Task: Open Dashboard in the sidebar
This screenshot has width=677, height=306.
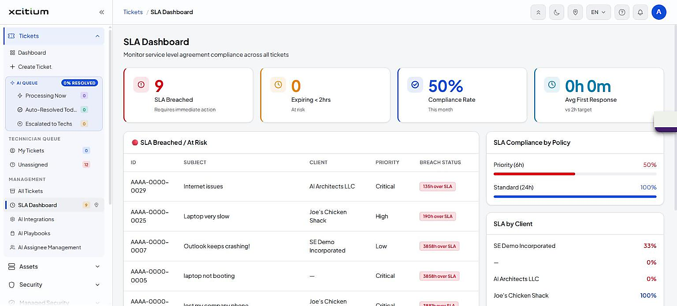Action: (54, 53)
